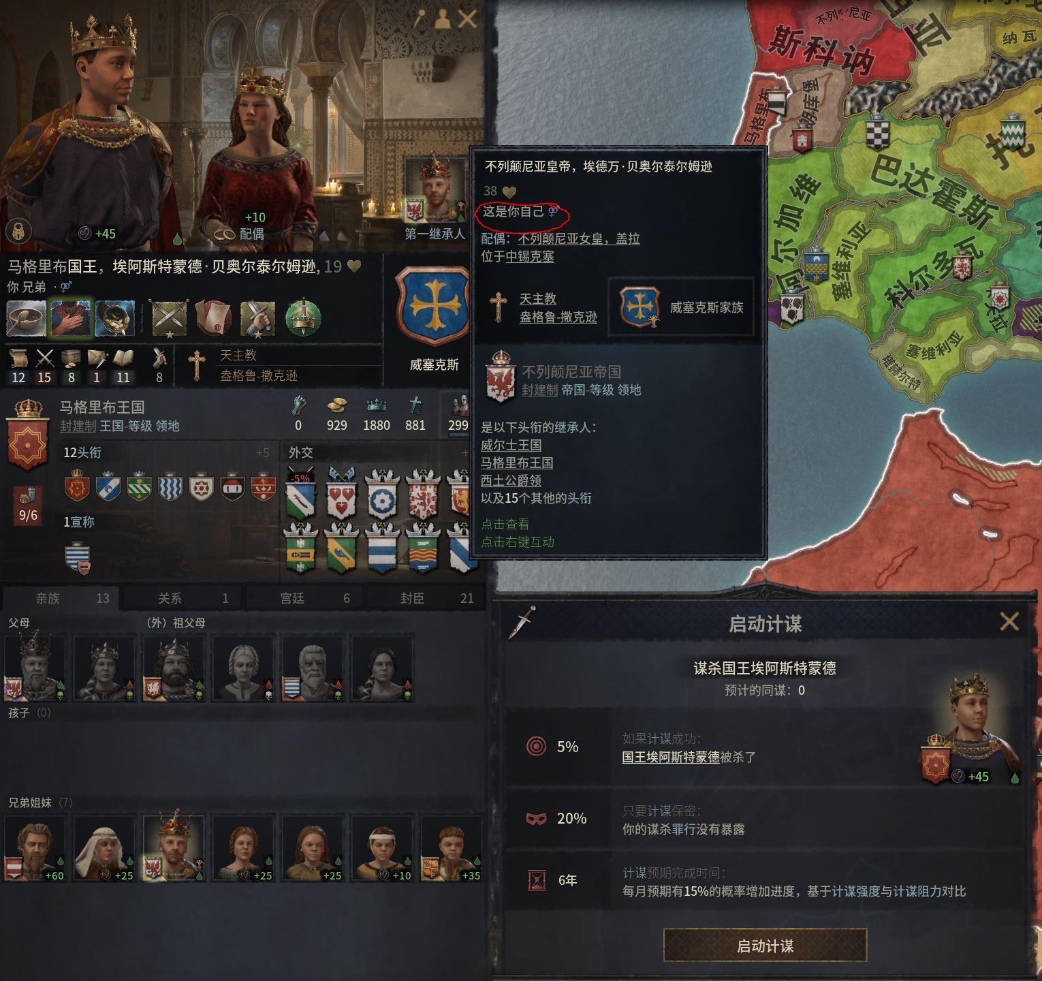Open the 封臣 tab
Viewport: 1042px width, 981px height.
point(427,598)
